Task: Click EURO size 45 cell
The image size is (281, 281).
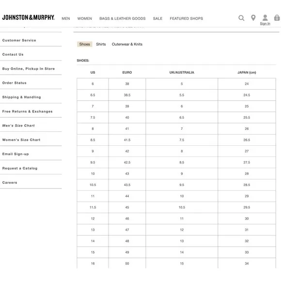Action: coord(127,207)
